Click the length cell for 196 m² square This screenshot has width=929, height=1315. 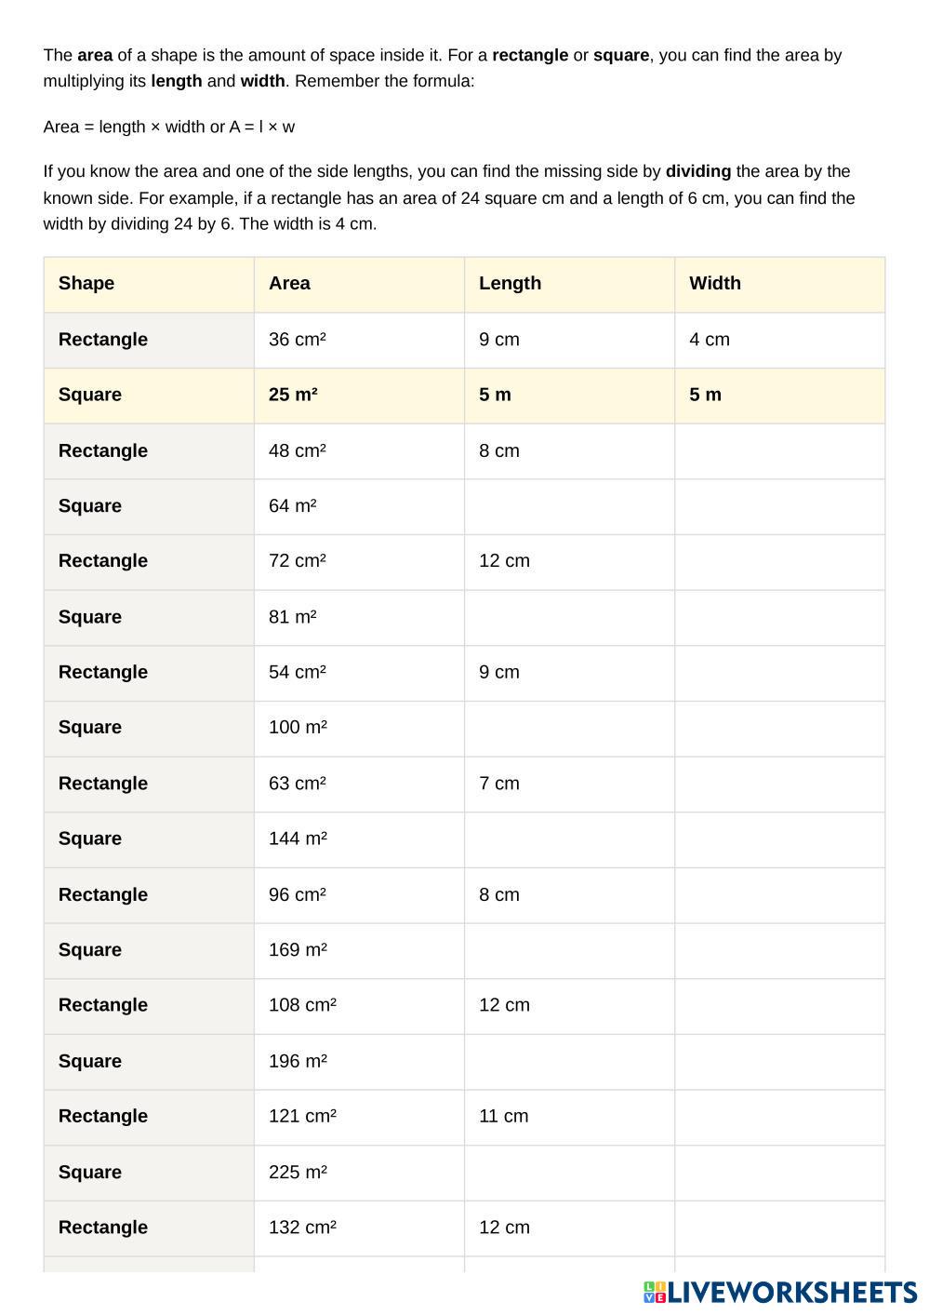point(569,1062)
